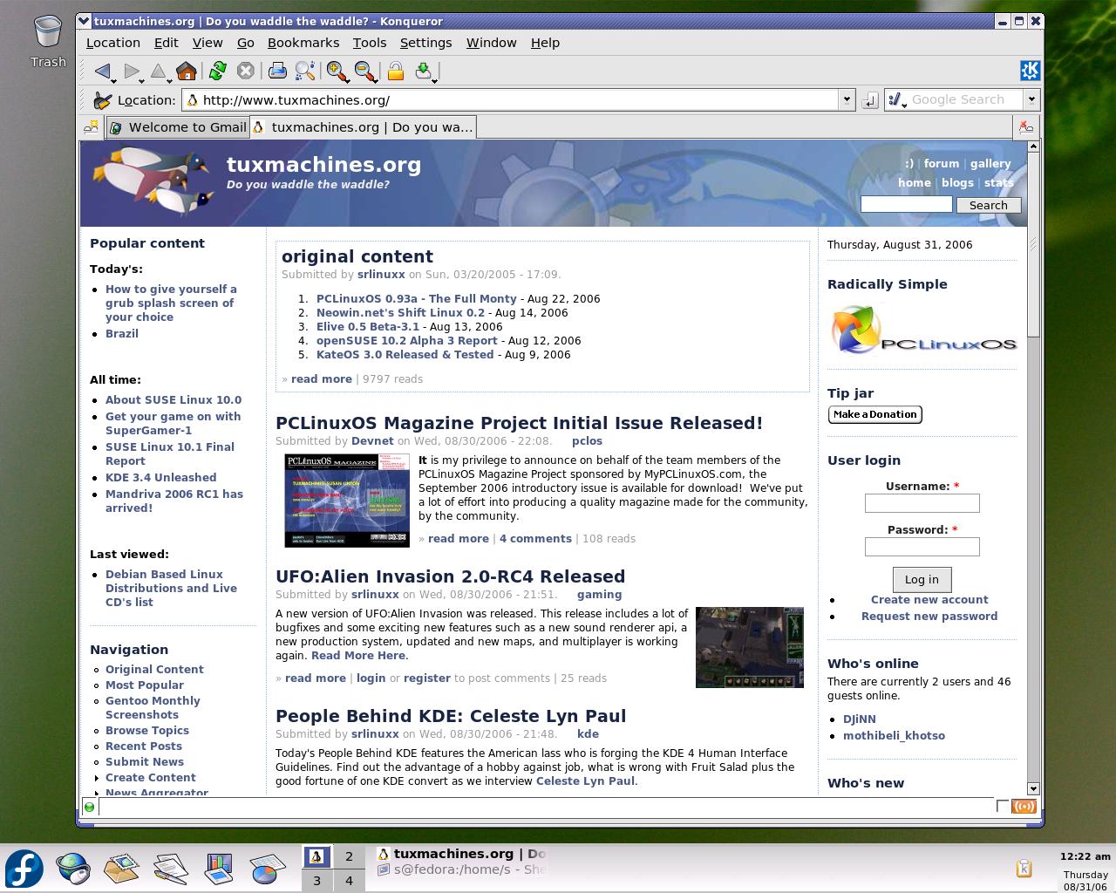Expand the location URL history dropdown

[846, 100]
